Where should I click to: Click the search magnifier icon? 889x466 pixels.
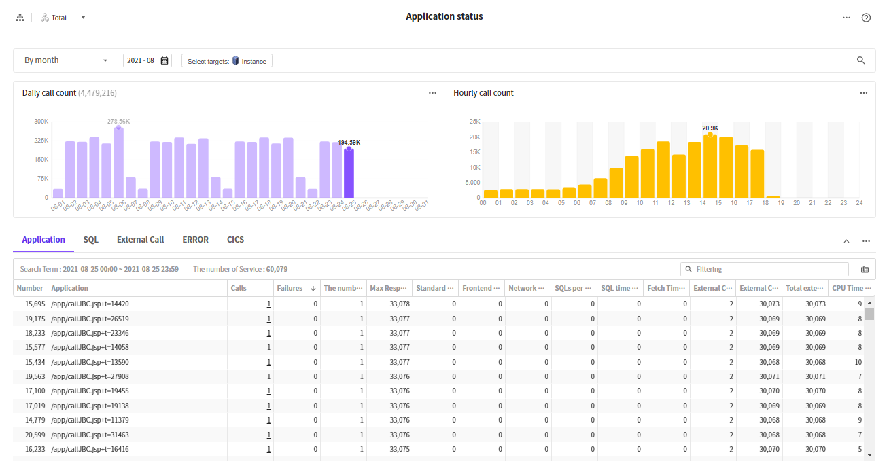861,60
